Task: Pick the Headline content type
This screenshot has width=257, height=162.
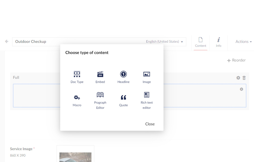Action: tap(123, 74)
